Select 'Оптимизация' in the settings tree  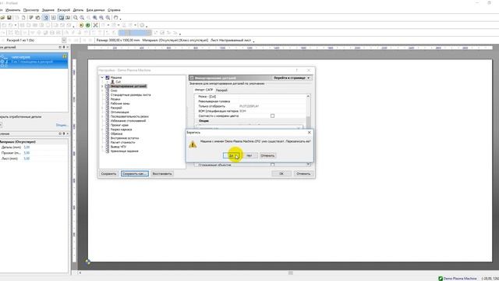(x=119, y=112)
